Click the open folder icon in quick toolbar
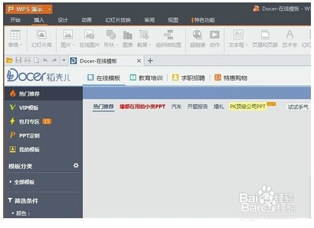Screen dimensions: 314x228 (9, 60)
